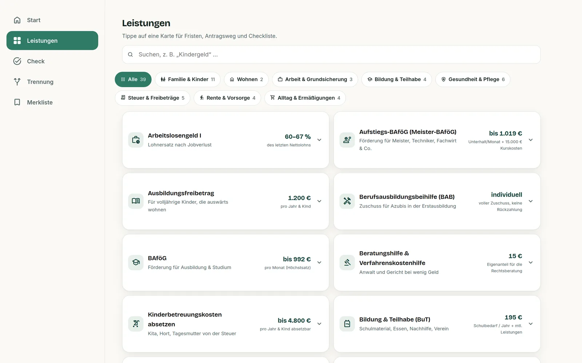
Task: Filter by Bildung & Teilhabe category chip
Action: (396, 79)
